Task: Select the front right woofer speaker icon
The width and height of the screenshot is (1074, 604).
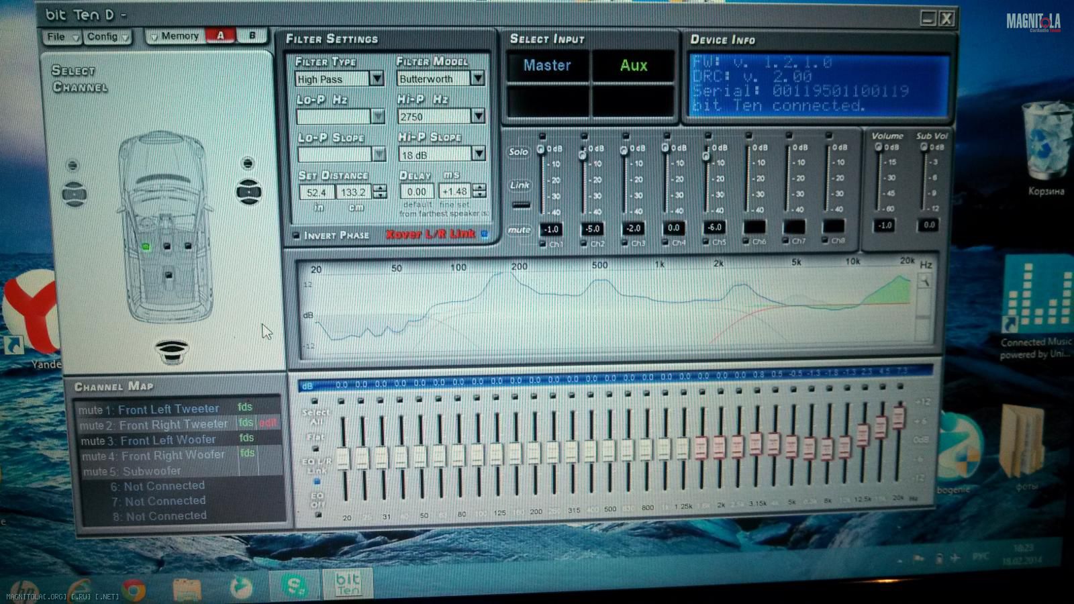Action: pyautogui.click(x=248, y=192)
